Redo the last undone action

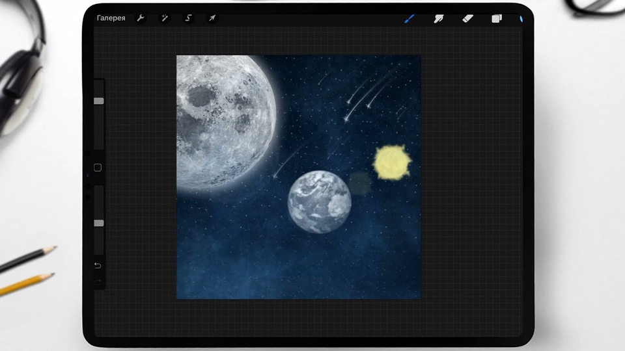[98, 282]
